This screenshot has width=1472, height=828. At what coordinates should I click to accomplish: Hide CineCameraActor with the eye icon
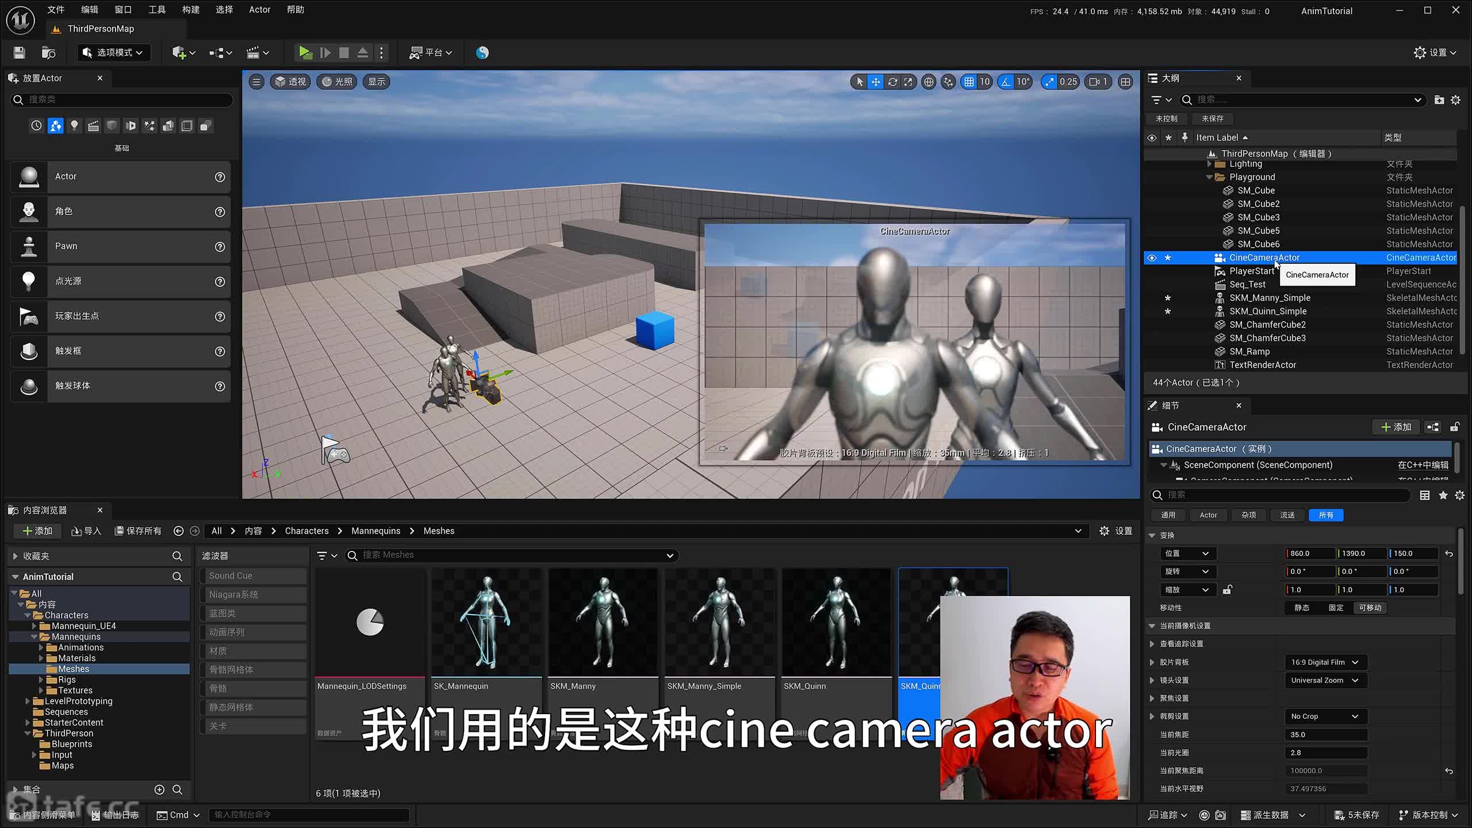click(1152, 258)
